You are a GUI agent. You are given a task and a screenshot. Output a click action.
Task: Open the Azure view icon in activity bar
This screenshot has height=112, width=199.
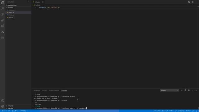[3, 32]
